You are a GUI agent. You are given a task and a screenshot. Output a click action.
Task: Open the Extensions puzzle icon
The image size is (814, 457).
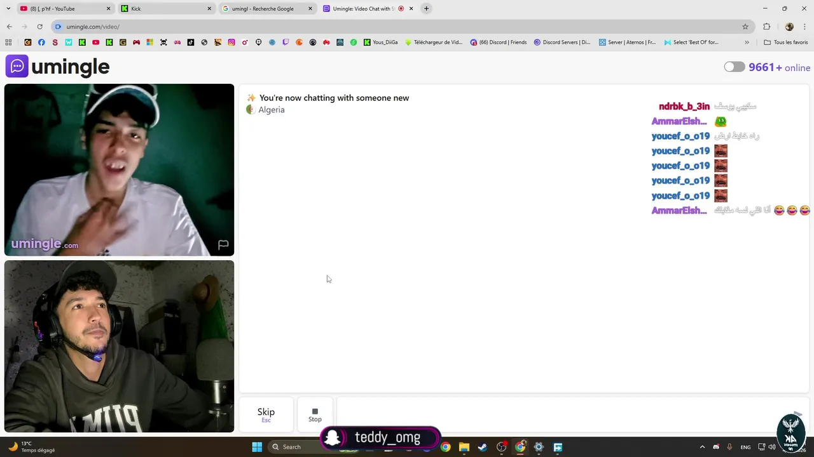(767, 27)
